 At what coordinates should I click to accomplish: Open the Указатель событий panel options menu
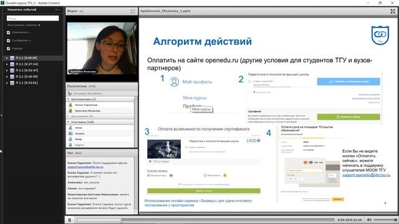pyautogui.click(x=57, y=10)
